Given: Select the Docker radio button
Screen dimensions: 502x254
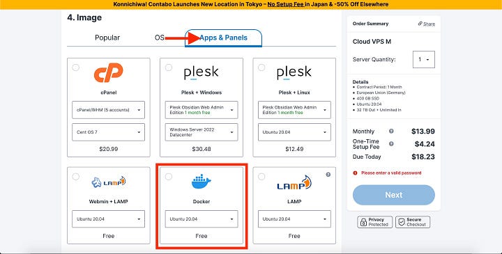Looking at the screenshot, I should coord(169,177).
